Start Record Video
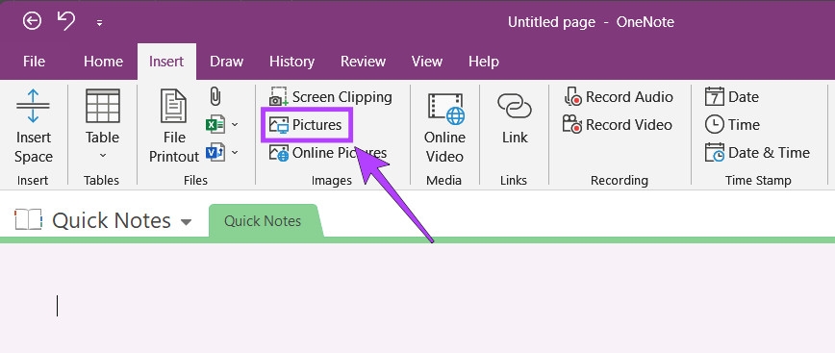Image resolution: width=835 pixels, height=353 pixels. [x=618, y=125]
